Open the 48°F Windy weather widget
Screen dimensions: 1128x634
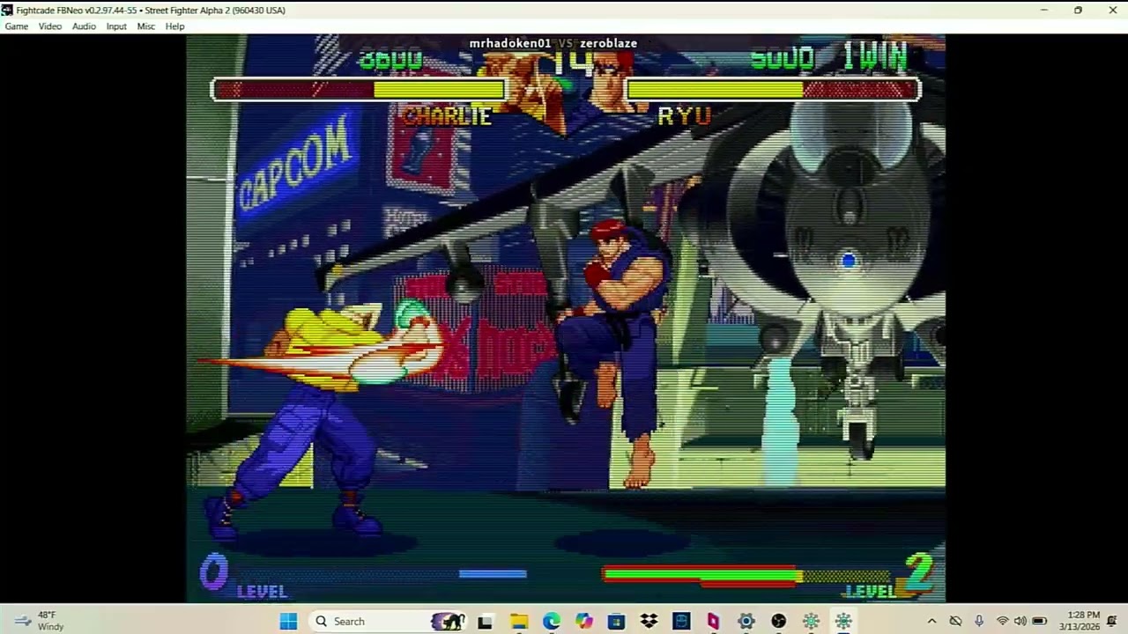[40, 621]
